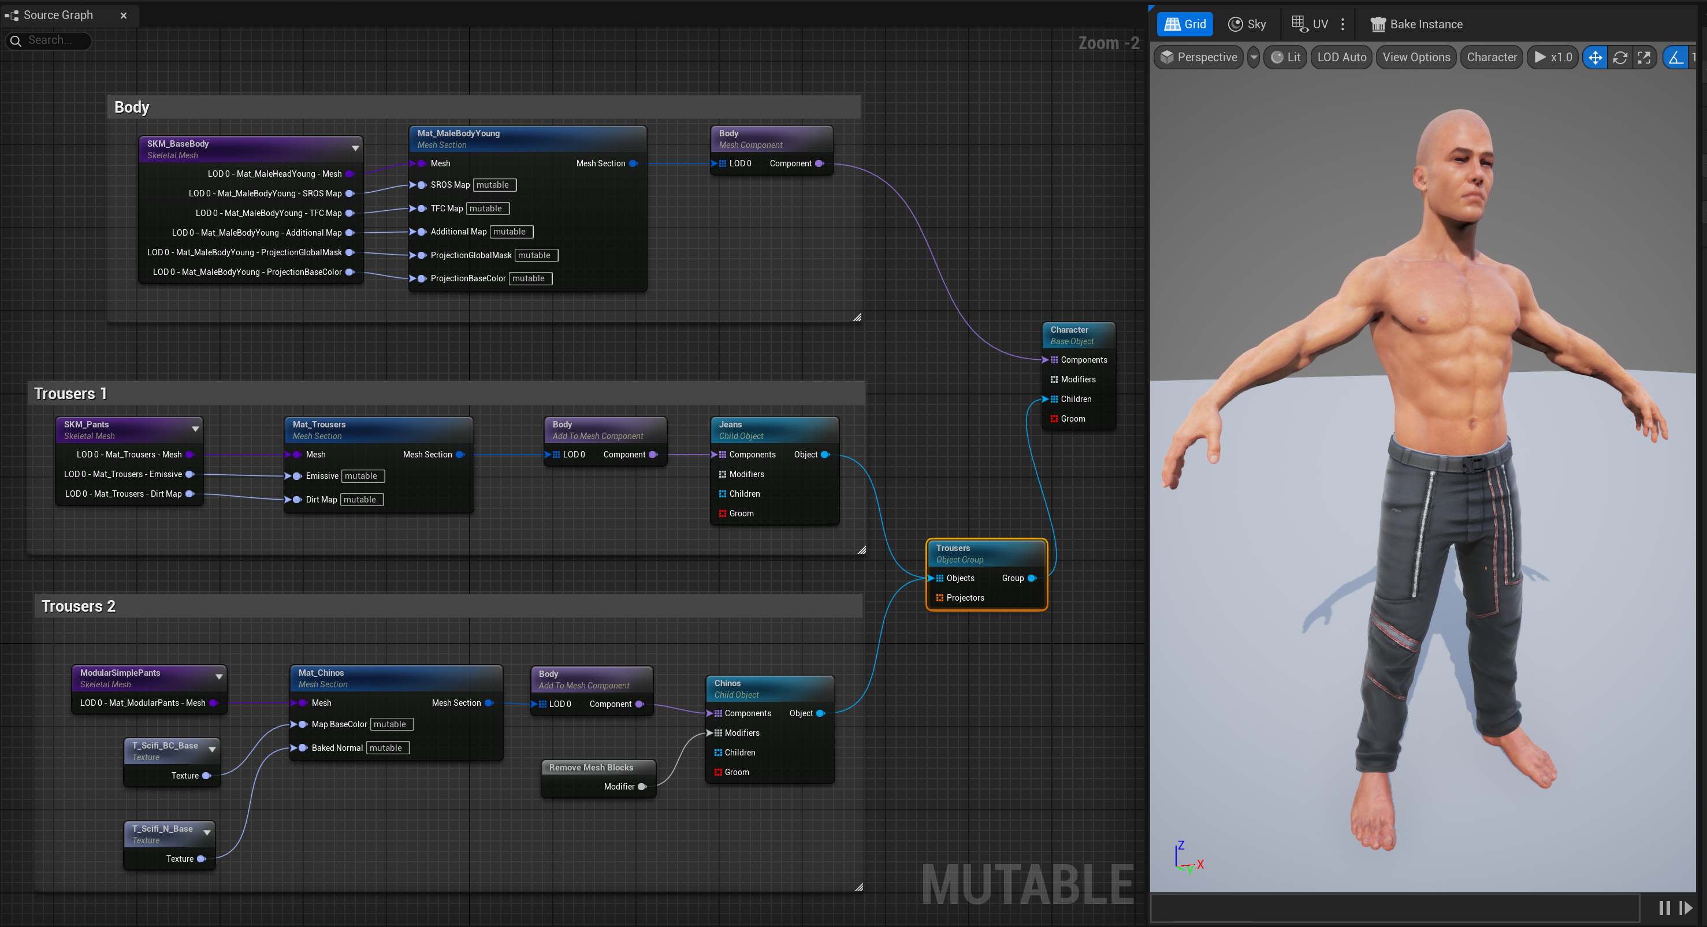Toggle the Sky visibility button
The height and width of the screenshot is (927, 1707).
(x=1247, y=24)
